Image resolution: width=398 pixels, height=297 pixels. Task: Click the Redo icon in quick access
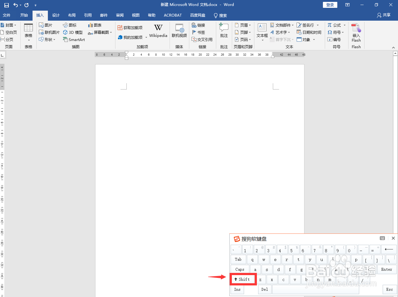[26, 5]
